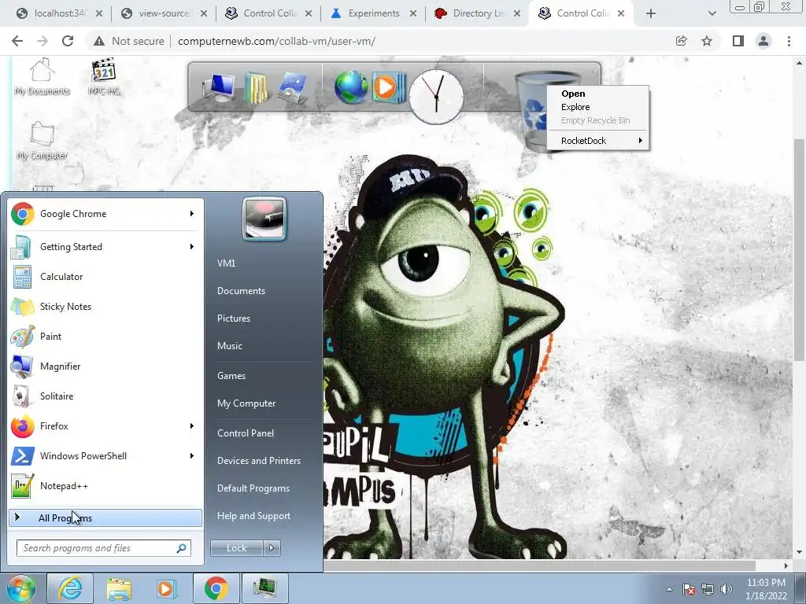Switch to the Experiments browser tab
This screenshot has height=604, width=806.
(x=373, y=13)
